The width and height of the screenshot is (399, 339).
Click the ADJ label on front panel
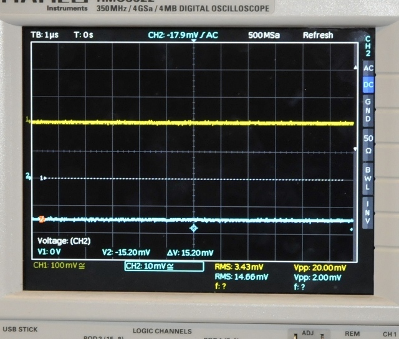(x=307, y=333)
